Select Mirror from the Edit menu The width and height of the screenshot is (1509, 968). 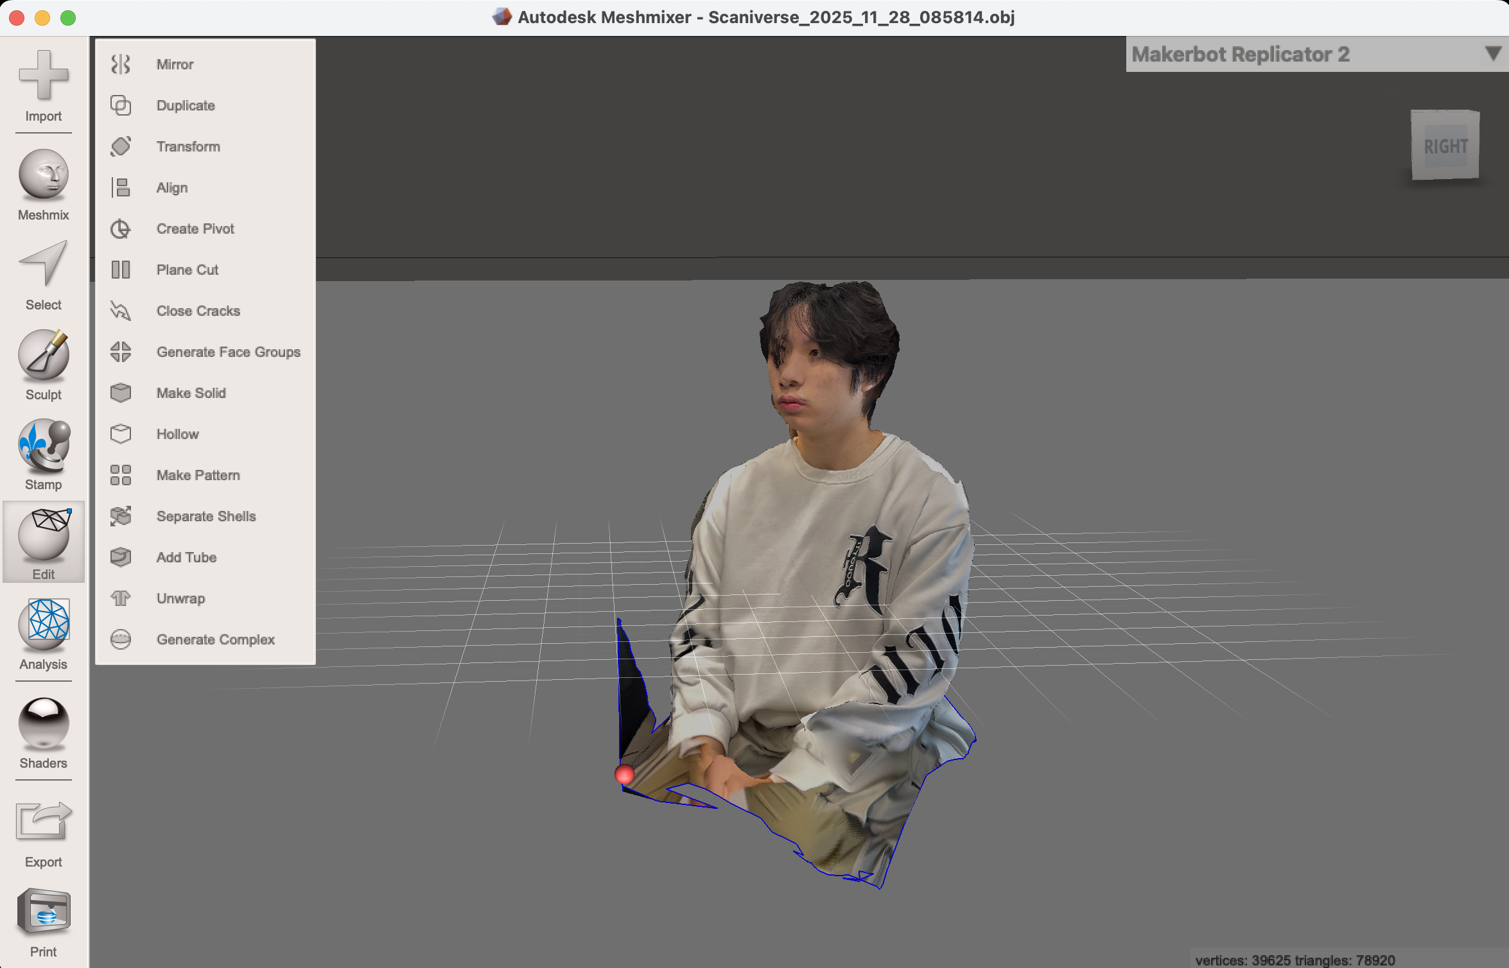pyautogui.click(x=175, y=64)
